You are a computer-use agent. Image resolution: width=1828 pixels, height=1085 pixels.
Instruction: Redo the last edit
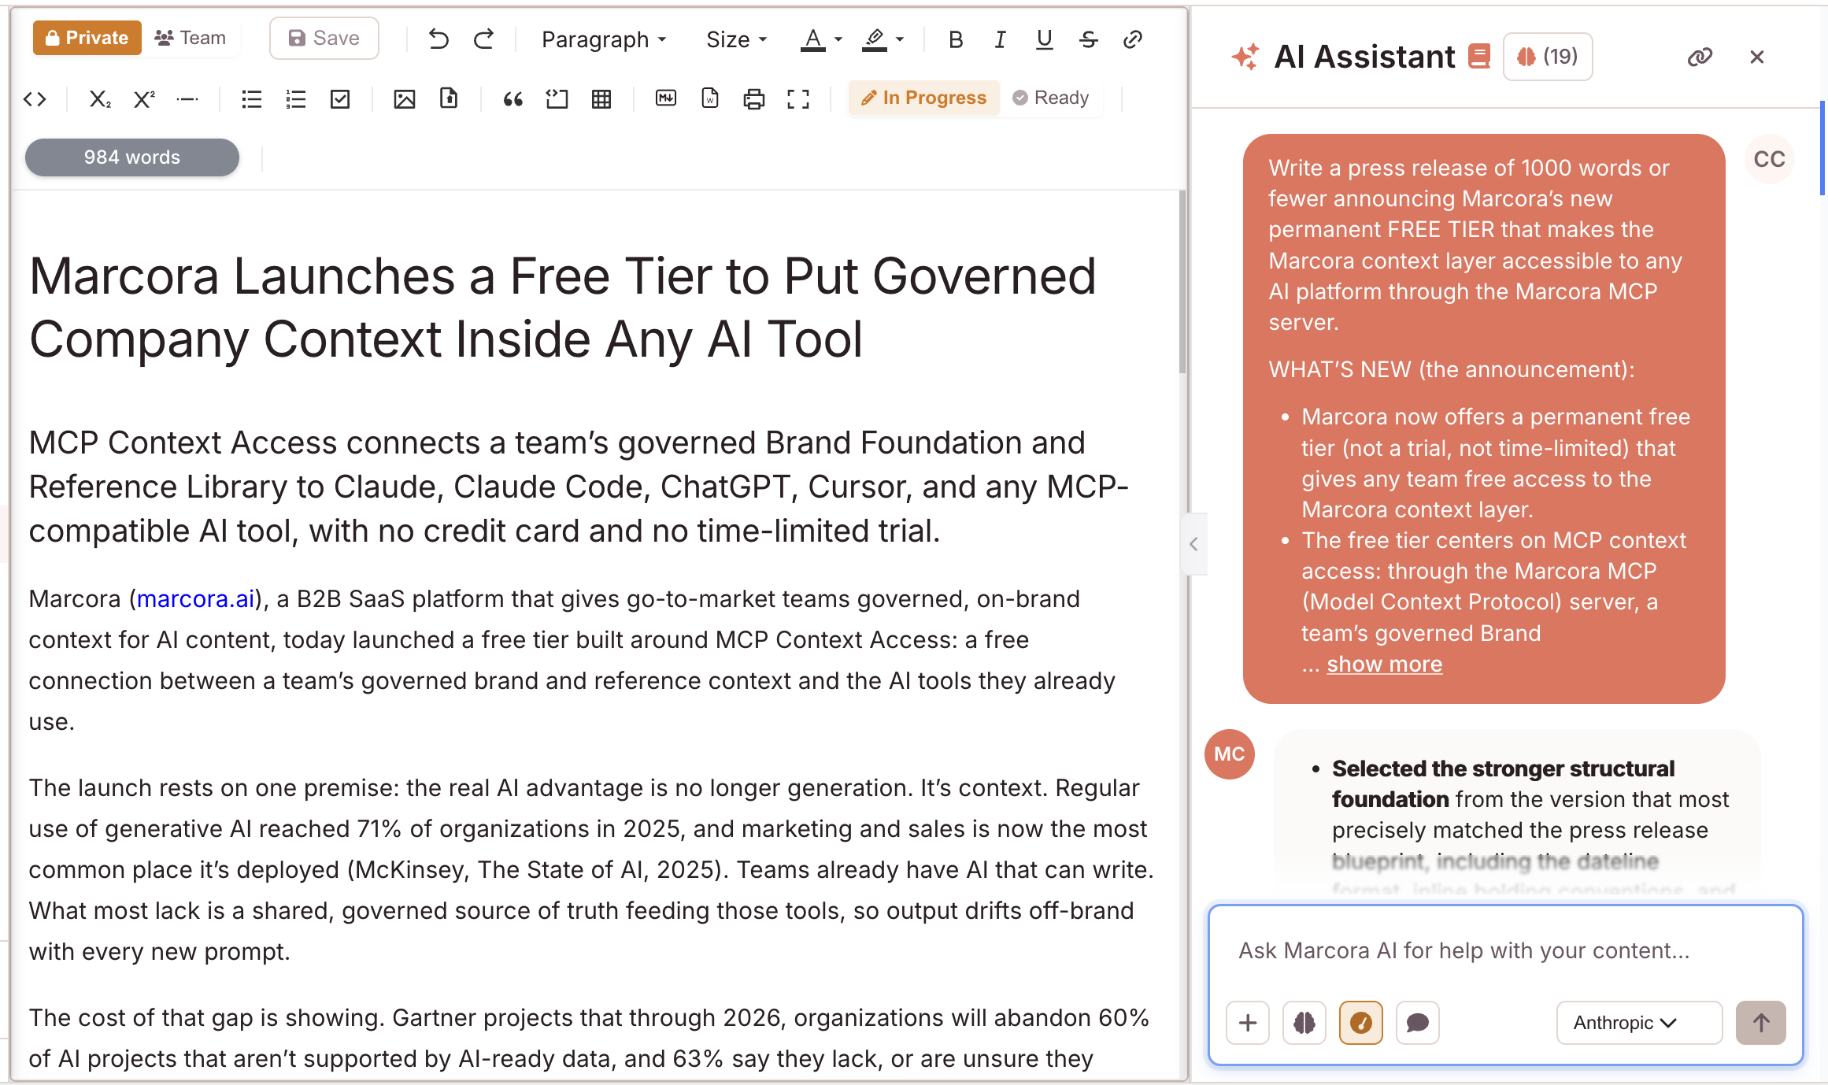click(x=483, y=39)
